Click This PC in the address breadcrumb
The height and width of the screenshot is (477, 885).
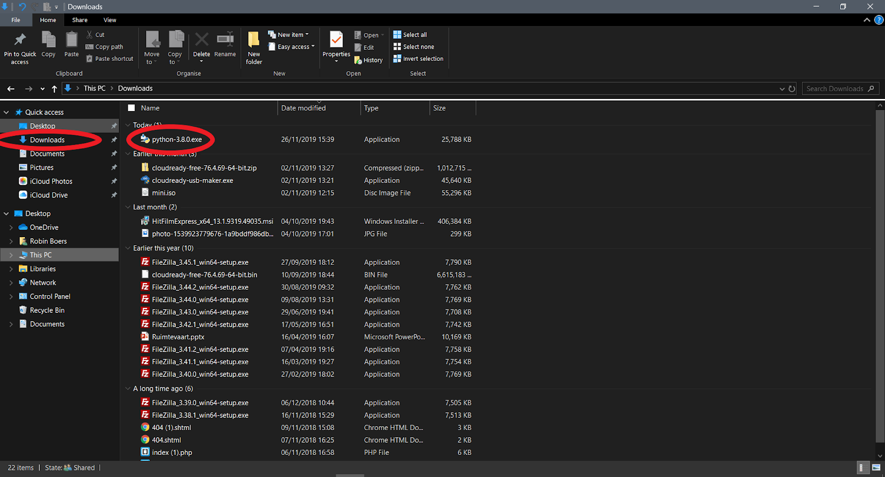[95, 88]
